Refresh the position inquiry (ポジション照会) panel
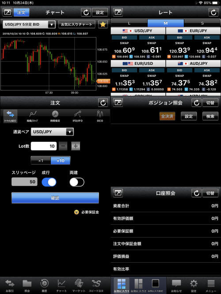The height and width of the screenshot is (294, 221). [196, 103]
